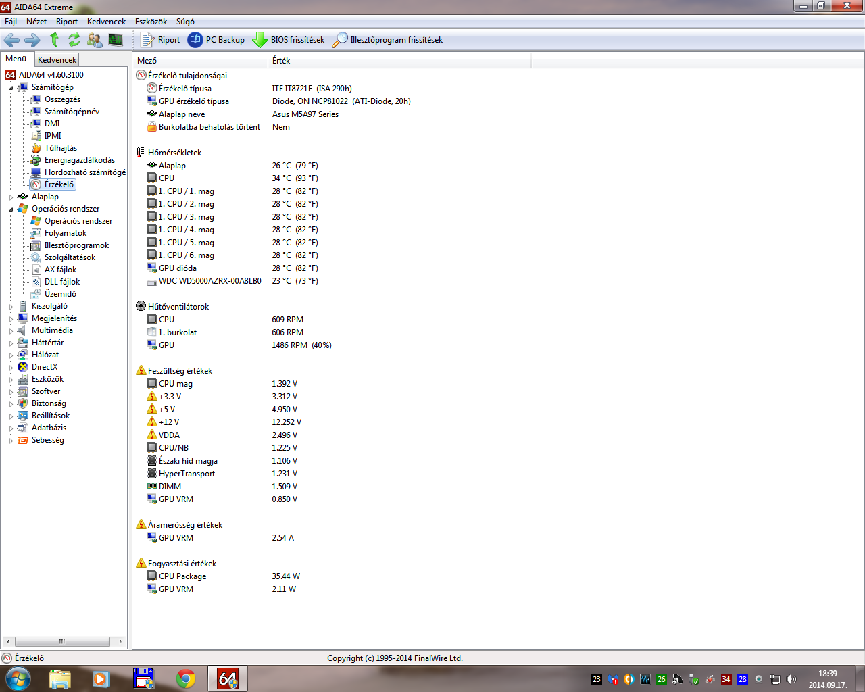Open BIOS frissítések with green arrow

pos(289,40)
